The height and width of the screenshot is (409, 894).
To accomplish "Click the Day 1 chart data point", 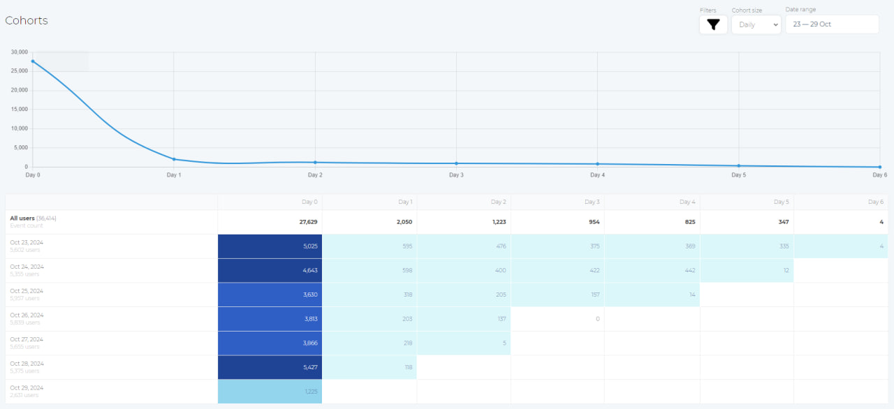I will click(174, 159).
